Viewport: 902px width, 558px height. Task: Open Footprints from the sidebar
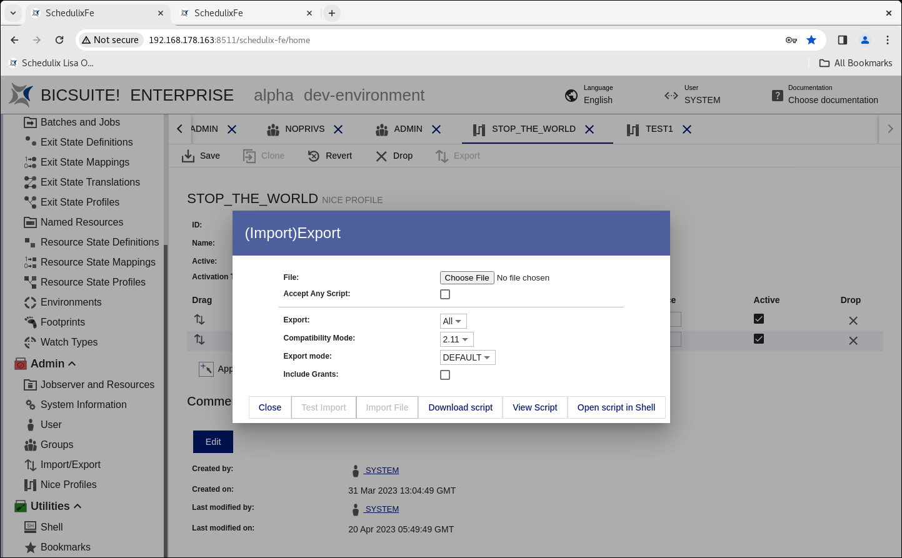[x=63, y=322]
